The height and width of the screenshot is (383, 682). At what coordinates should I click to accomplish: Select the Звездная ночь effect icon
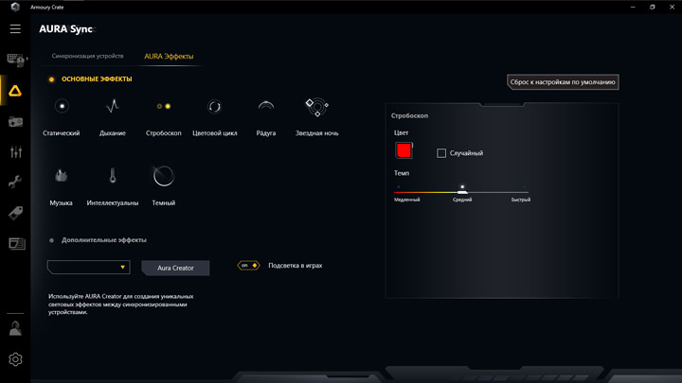[x=316, y=106]
